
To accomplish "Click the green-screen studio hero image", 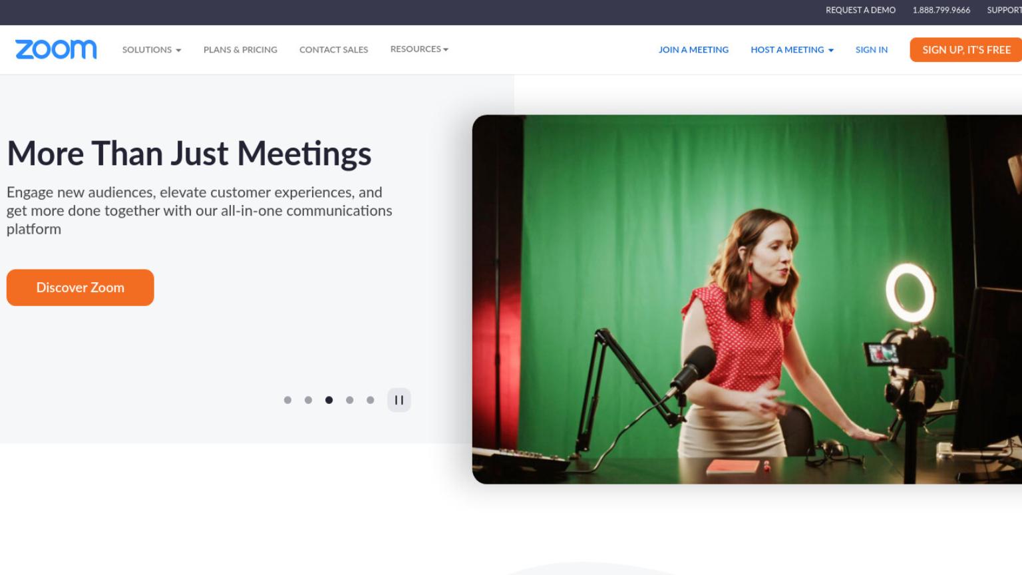I will 747,299.
